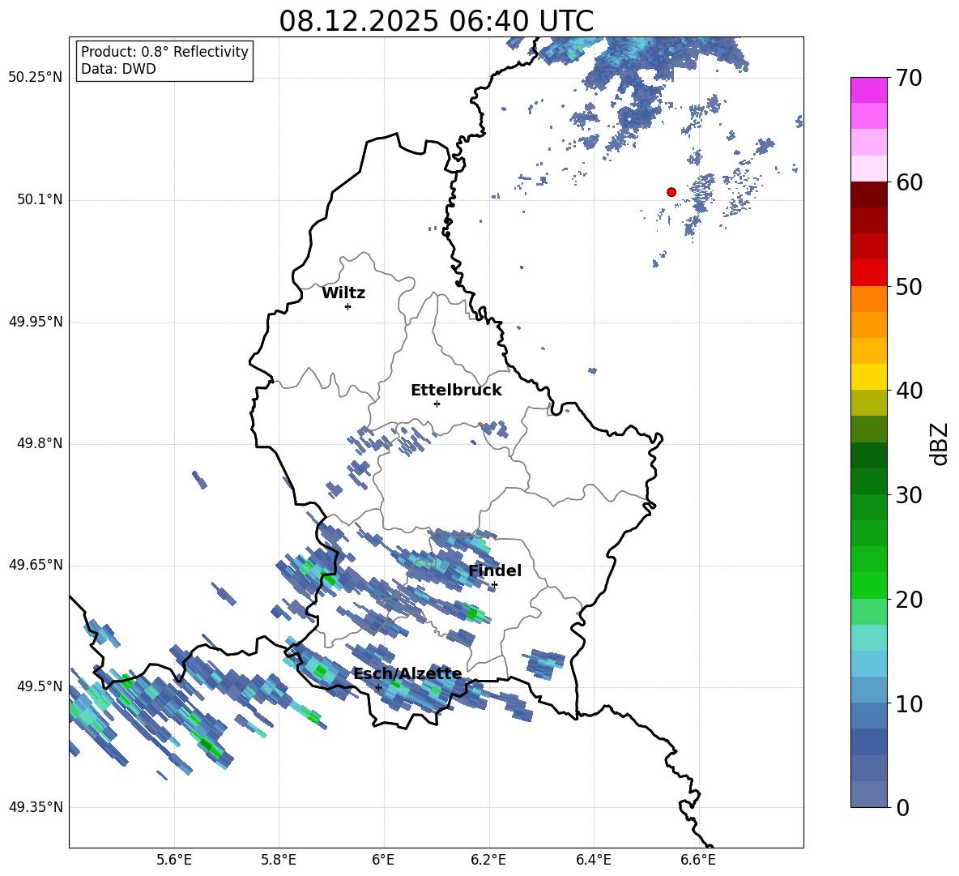Click the Ettelbruck cross marker
The image size is (959, 876).
437,404
